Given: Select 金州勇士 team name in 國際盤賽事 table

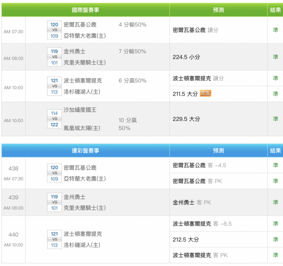Looking at the screenshot, I should 75,51.
